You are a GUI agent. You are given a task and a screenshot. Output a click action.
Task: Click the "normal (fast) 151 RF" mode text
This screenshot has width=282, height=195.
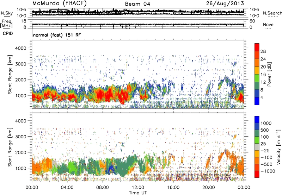[57, 35]
